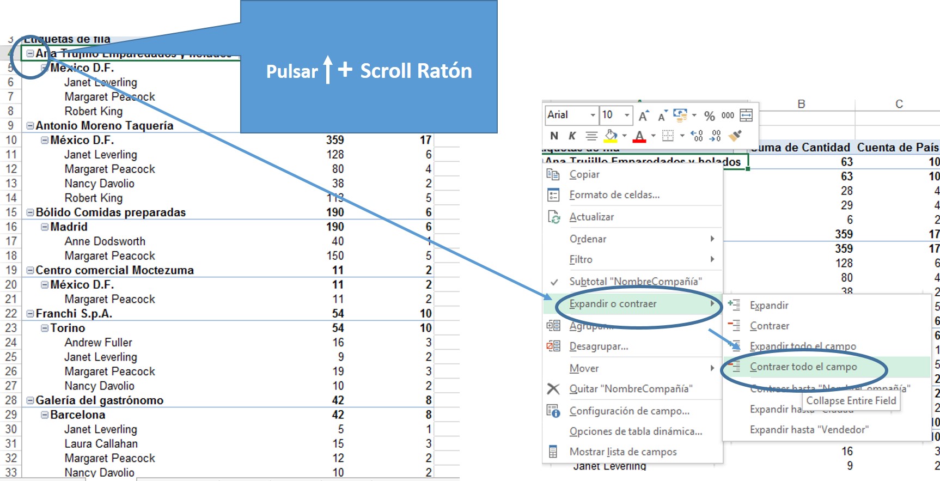Click the Format Painter brush icon

coord(735,136)
